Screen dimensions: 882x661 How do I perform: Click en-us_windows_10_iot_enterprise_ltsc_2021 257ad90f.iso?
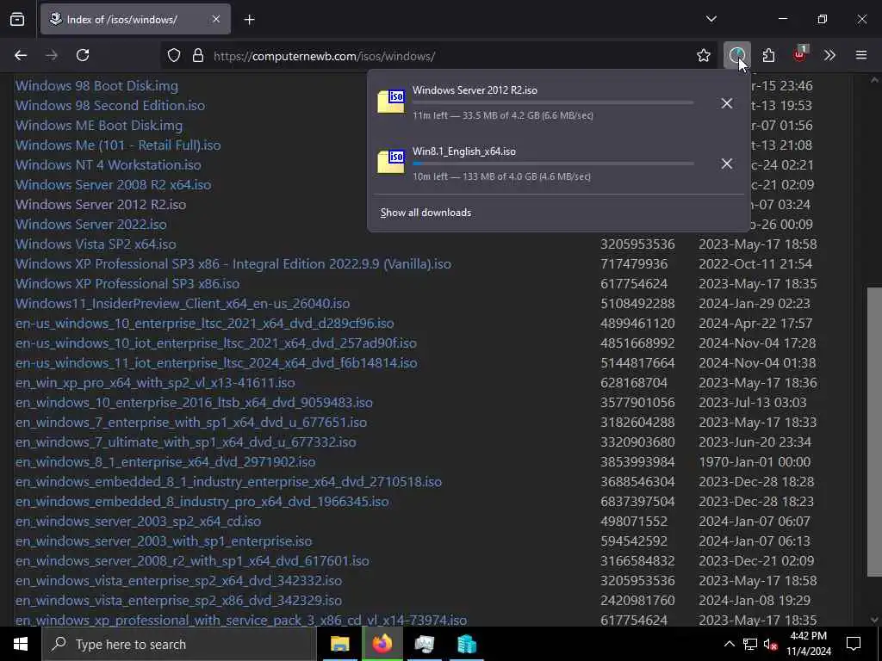click(216, 343)
